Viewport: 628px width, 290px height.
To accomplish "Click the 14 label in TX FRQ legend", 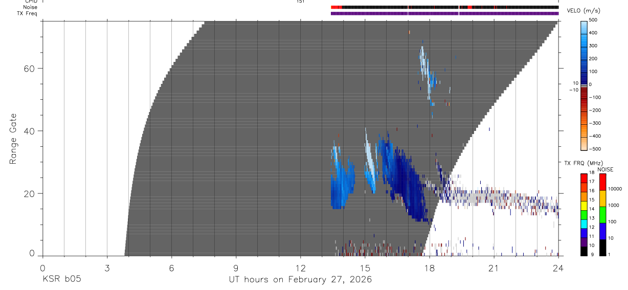I will (x=592, y=209).
